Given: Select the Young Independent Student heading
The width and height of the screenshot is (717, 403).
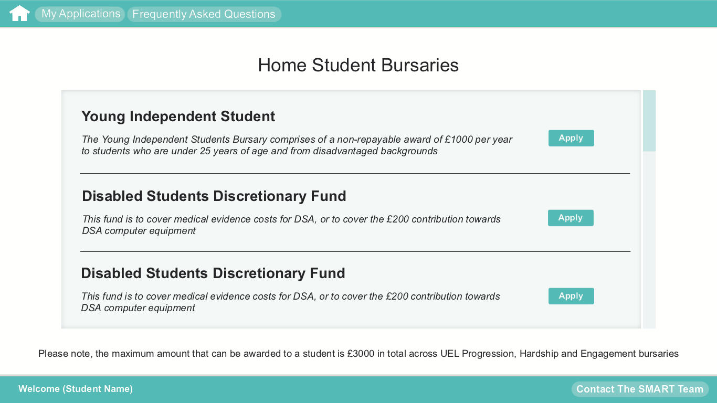Looking at the screenshot, I should pyautogui.click(x=178, y=116).
